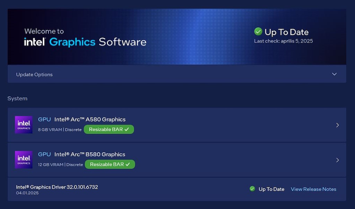This screenshot has height=209, width=355.
Task: Expand the Update Options chevron
Action: (334, 74)
